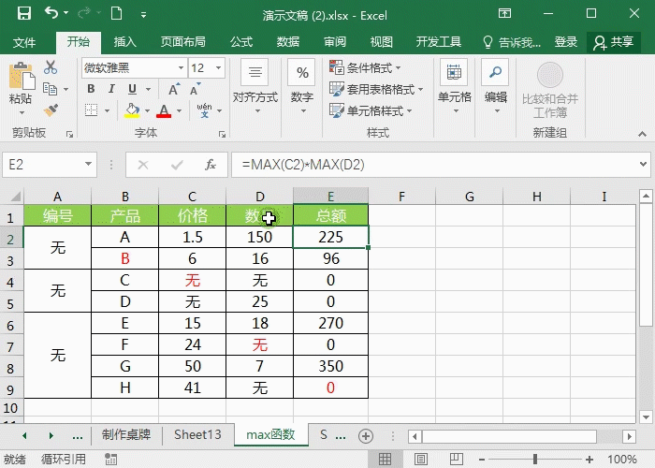This screenshot has width=655, height=468.
Task: Open the 编辑 editing group with magnifier
Action: coord(496,86)
